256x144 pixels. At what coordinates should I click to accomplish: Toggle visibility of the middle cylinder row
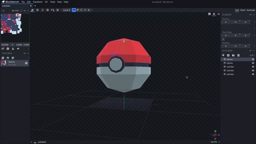[x=253, y=70]
